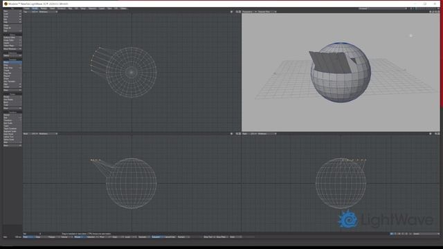The image size is (443, 249).
Task: Open the Save dropdown menu
Action: [12, 17]
